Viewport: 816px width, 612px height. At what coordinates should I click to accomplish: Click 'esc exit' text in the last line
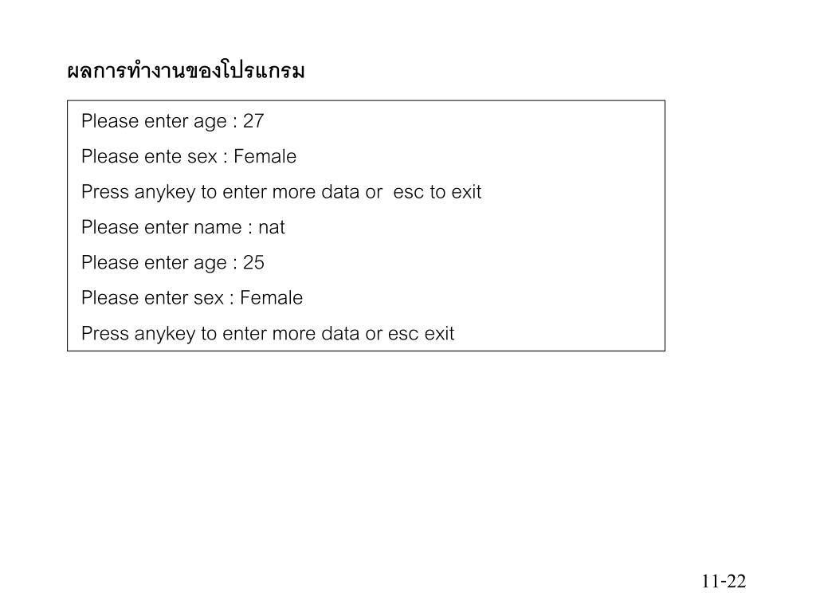pos(422,334)
